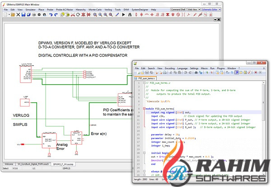Open the dropdown arrow beside New icon
The image size is (271, 187).
click(x=9, y=15)
